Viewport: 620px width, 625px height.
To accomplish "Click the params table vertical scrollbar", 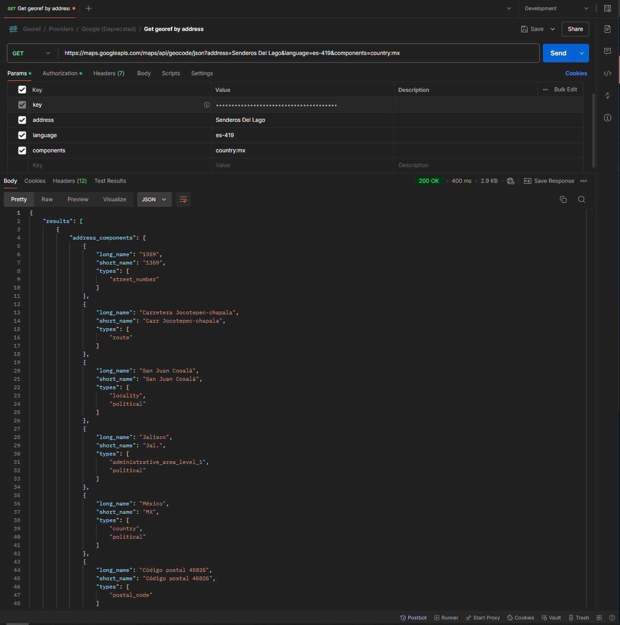I will click(x=594, y=130).
